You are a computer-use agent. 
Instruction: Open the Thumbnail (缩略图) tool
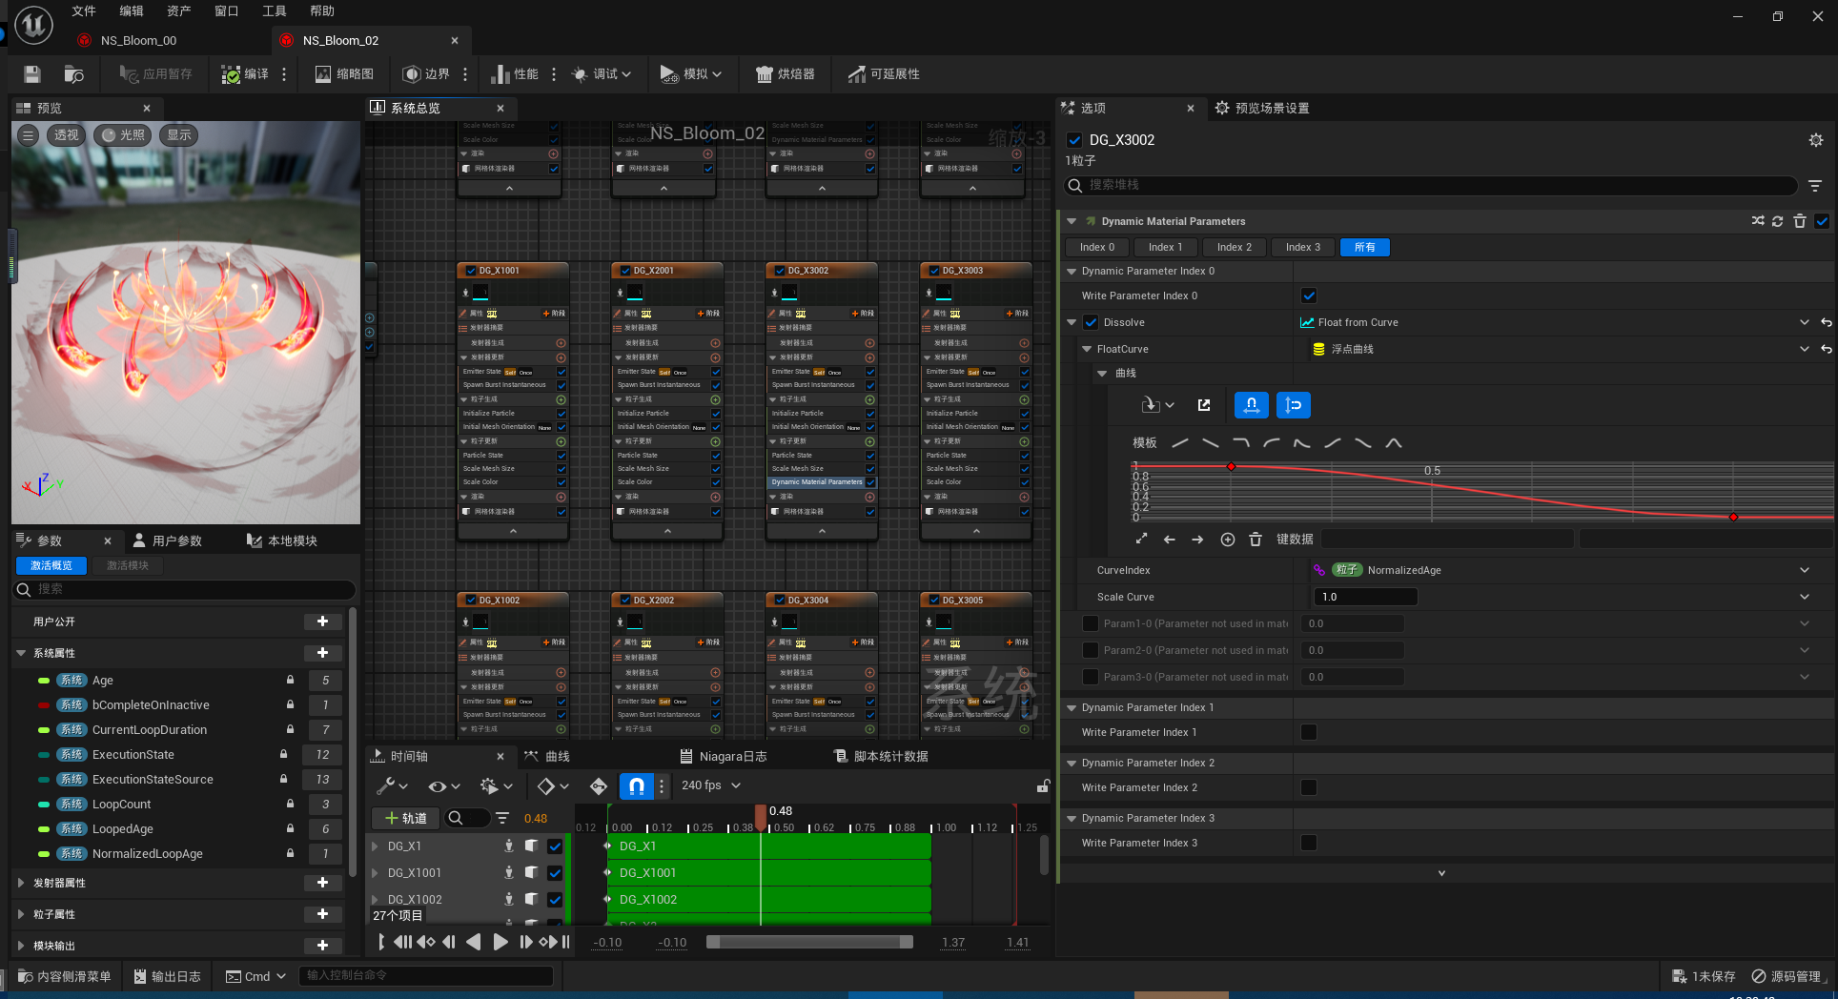pyautogui.click(x=344, y=74)
